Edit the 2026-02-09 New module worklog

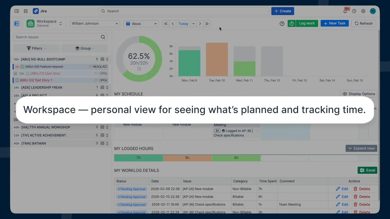[342, 189]
